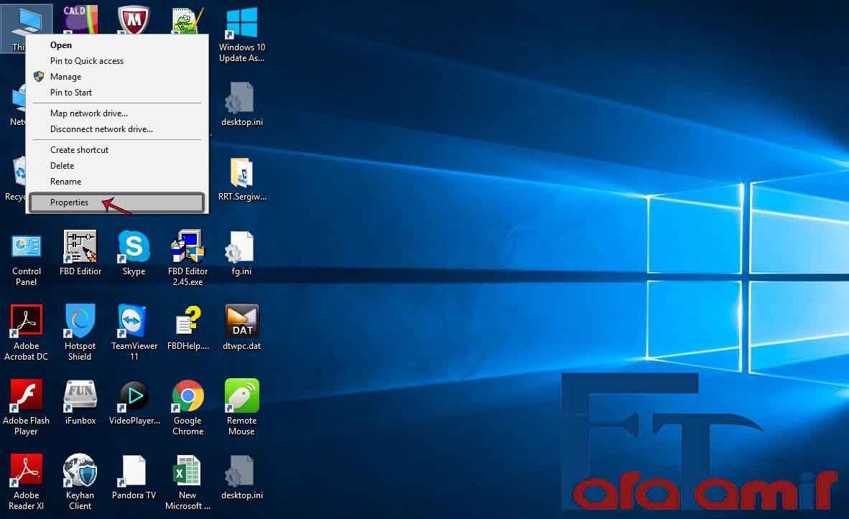The image size is (849, 519).
Task: Select the Adobe Flash Player icon
Action: (x=26, y=396)
